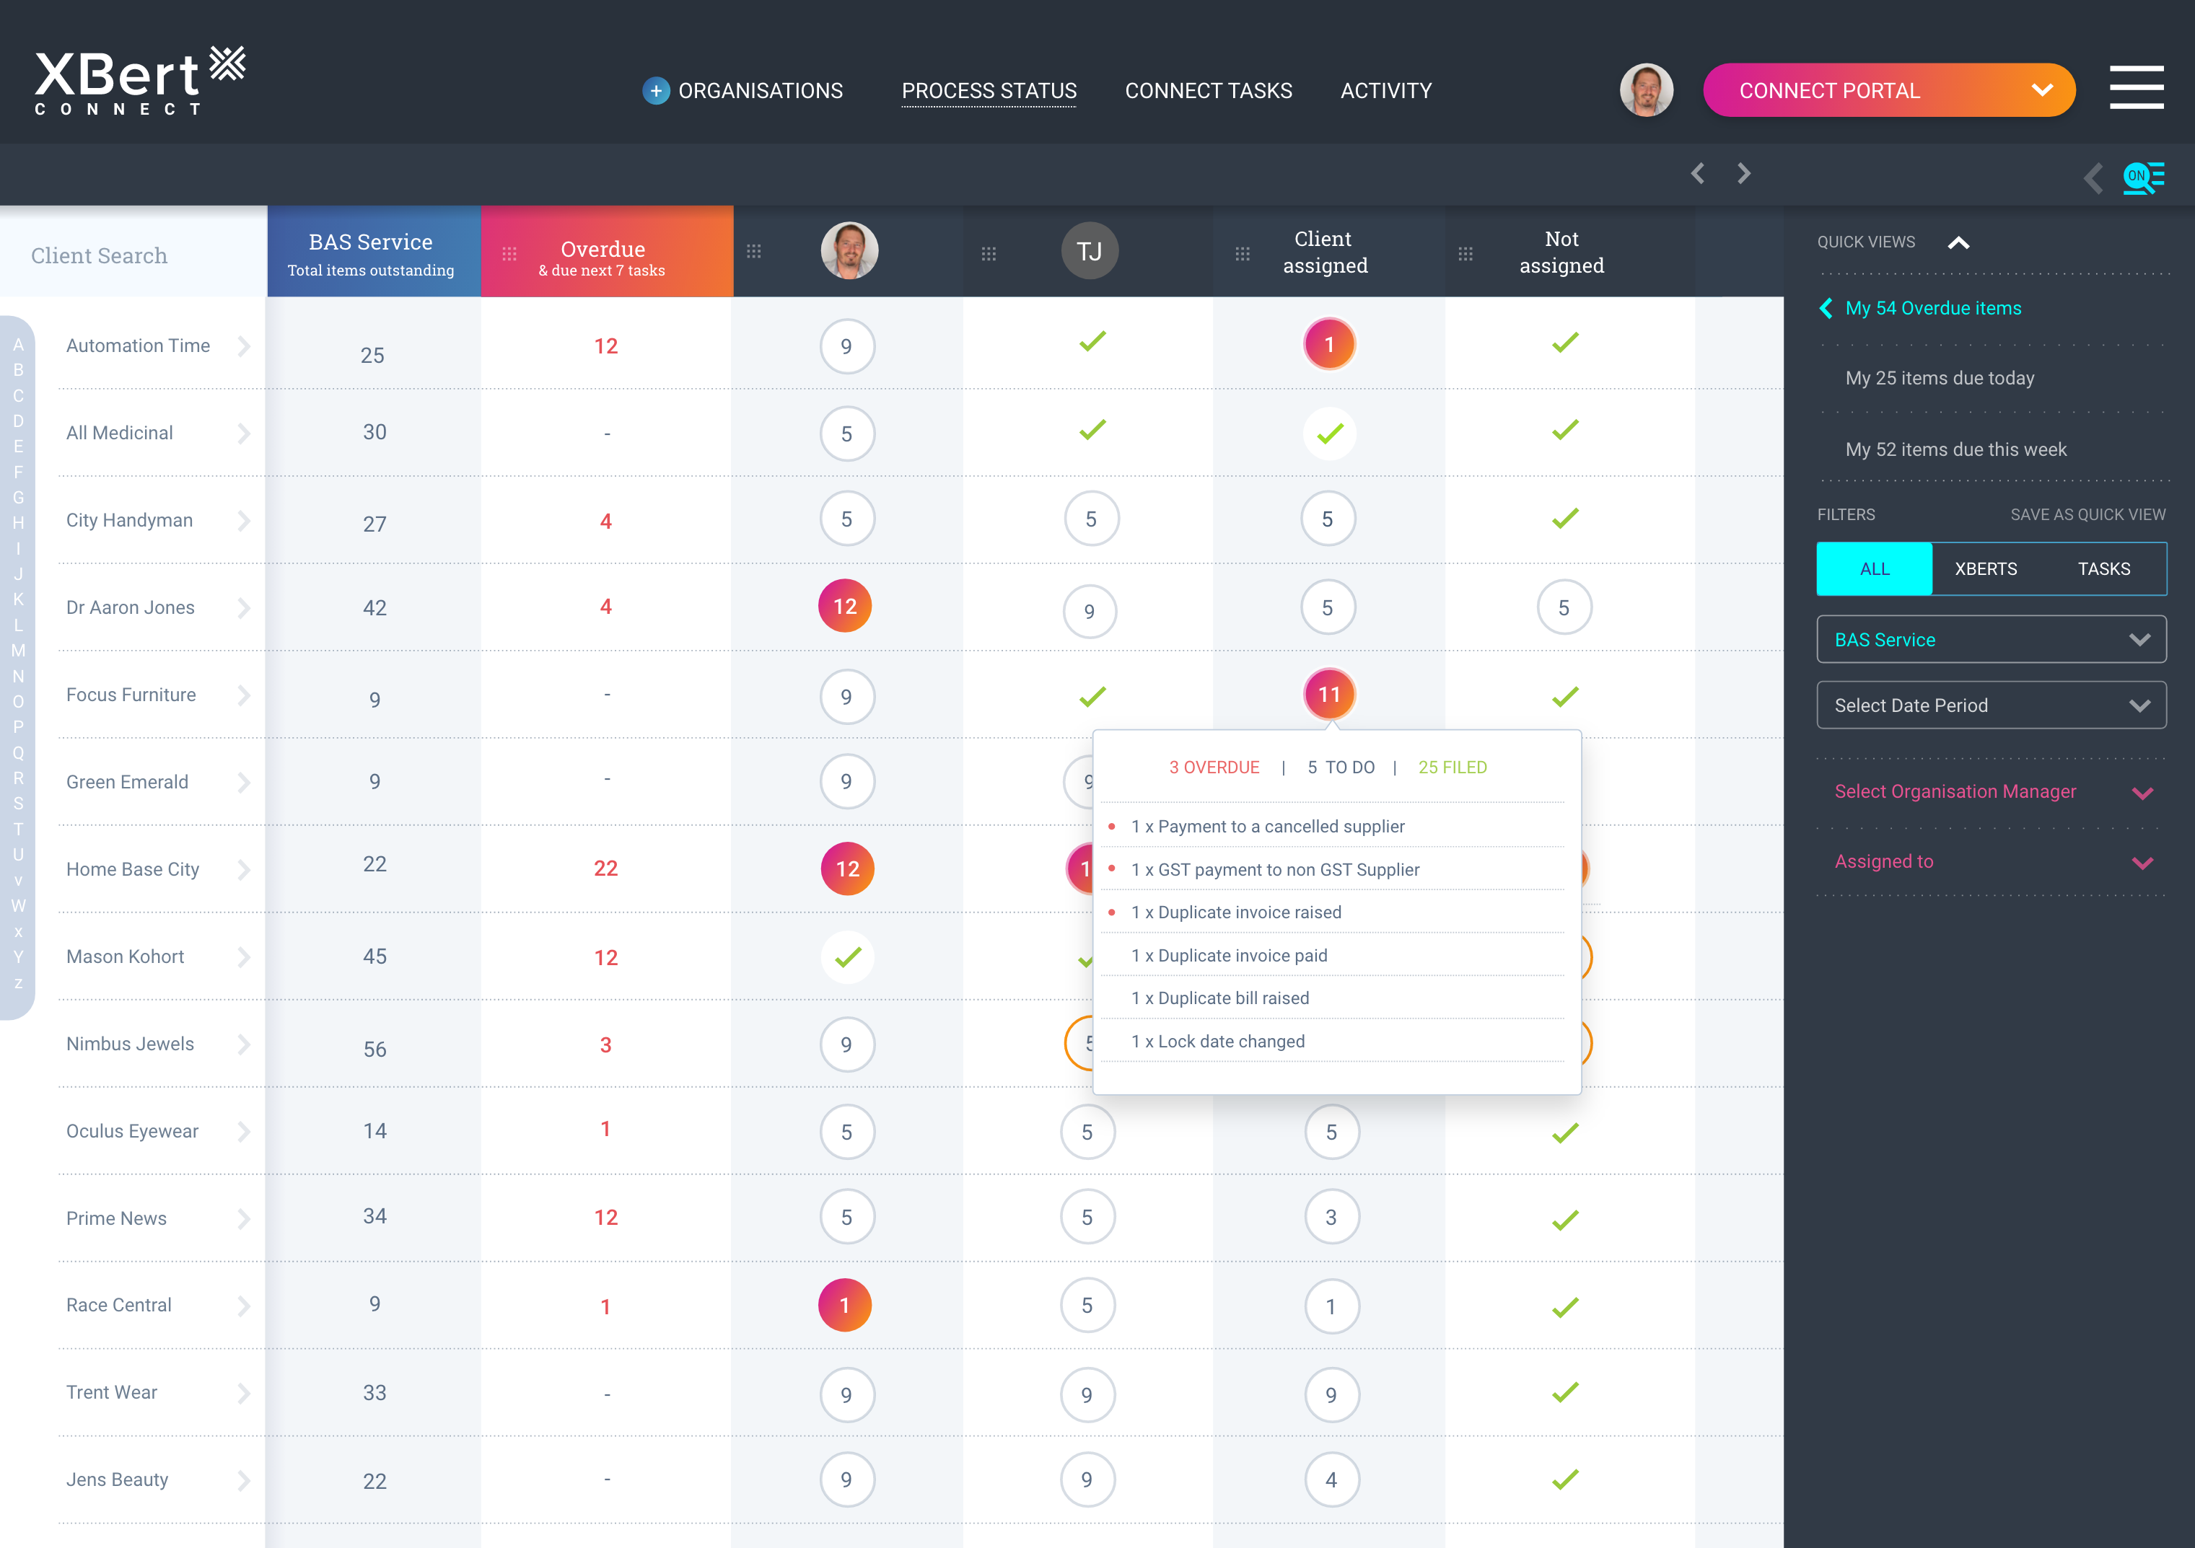This screenshot has height=1548, width=2195.
Task: Switch filter to TASKS
Action: click(2103, 570)
